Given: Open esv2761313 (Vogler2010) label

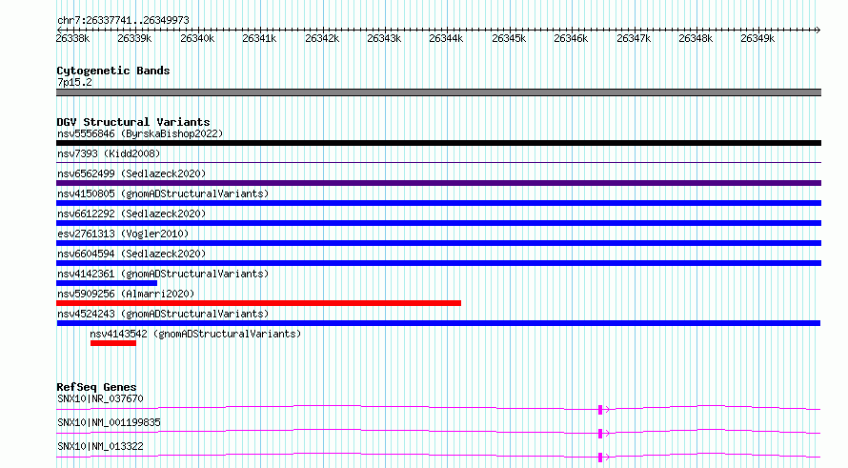Looking at the screenshot, I should pyautogui.click(x=123, y=234).
